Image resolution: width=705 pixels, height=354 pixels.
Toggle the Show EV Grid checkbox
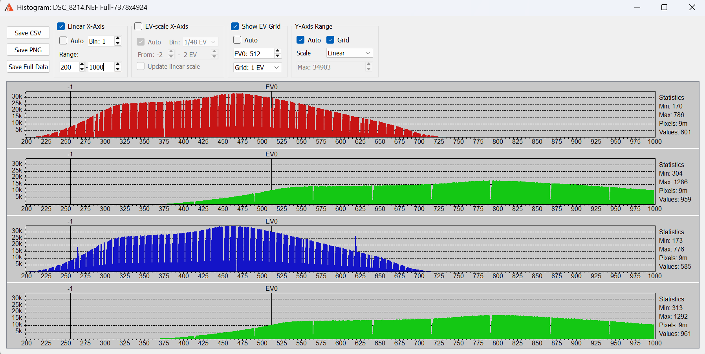coord(235,26)
